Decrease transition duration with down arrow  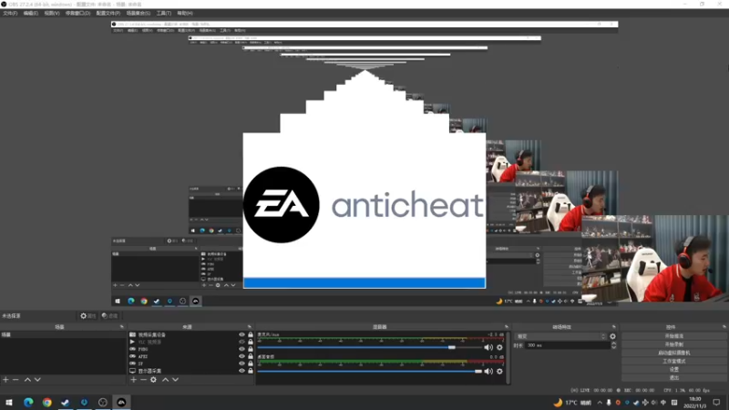(613, 347)
